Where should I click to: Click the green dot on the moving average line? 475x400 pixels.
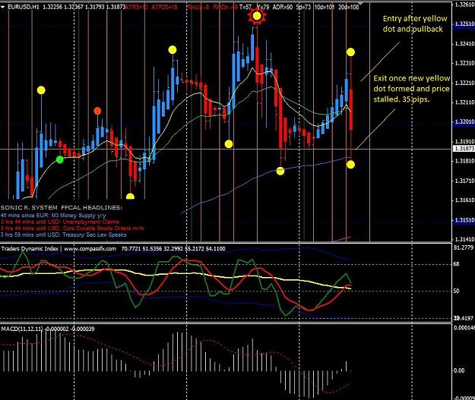(x=60, y=159)
